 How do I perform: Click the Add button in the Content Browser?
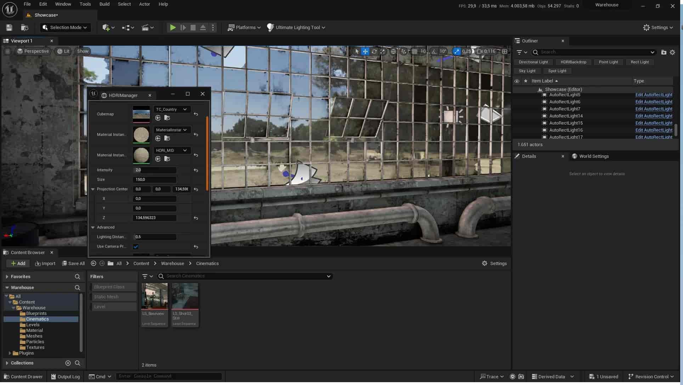18,264
